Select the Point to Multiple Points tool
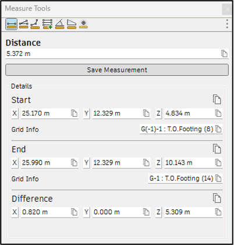 (23, 24)
